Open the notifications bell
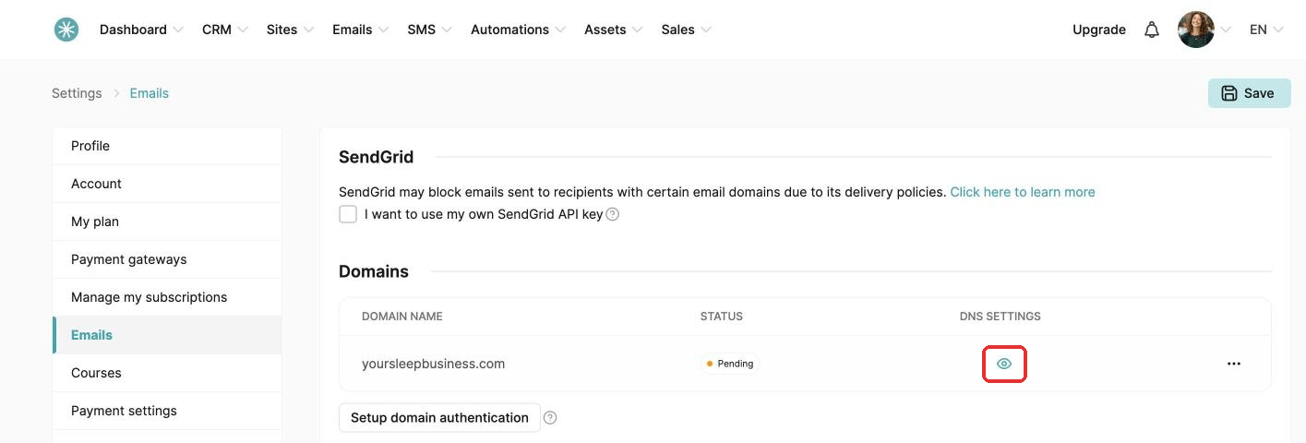1306x443 pixels. click(x=1151, y=30)
